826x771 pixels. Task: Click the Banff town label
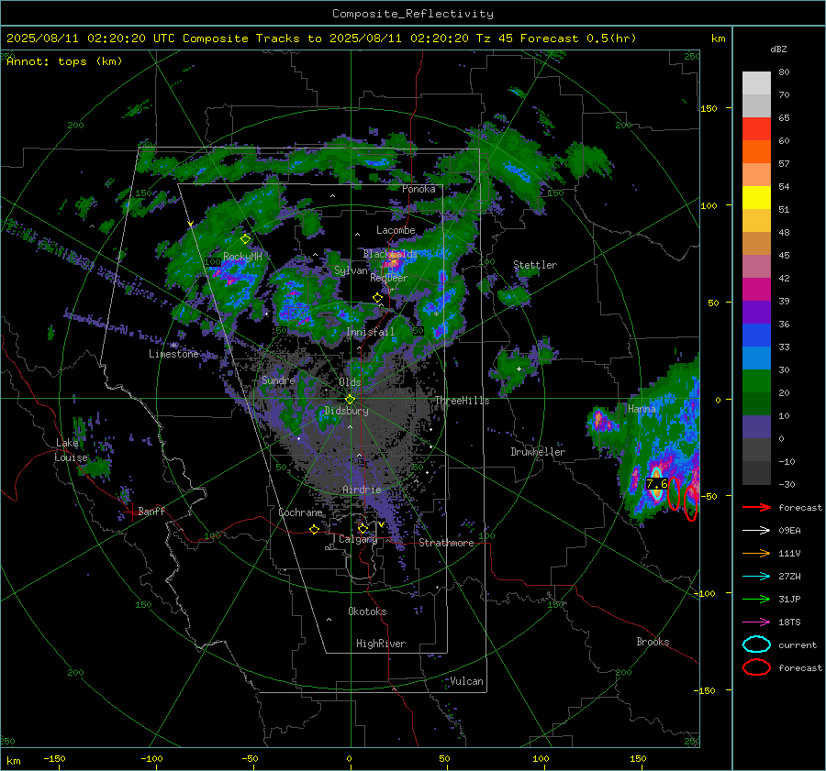coord(151,511)
